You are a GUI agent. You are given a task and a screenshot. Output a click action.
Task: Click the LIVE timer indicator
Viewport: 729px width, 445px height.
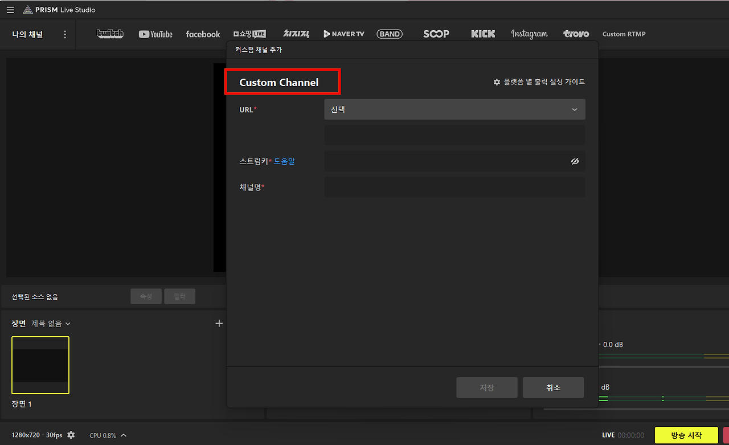point(623,435)
